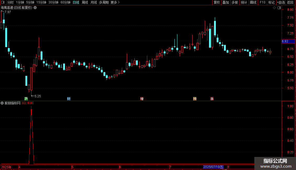Select the 15分钟 period
The width and height of the screenshot is (296, 170).
[41, 2]
